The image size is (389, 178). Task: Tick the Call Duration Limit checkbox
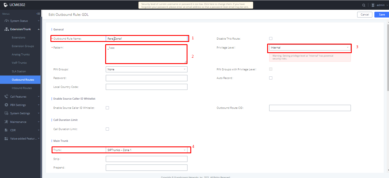(x=107, y=129)
